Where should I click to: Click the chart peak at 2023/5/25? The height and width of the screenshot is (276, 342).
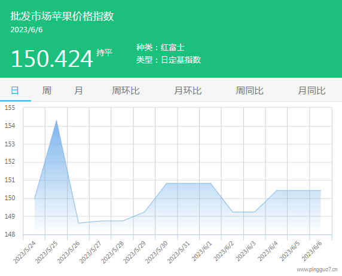coord(56,120)
